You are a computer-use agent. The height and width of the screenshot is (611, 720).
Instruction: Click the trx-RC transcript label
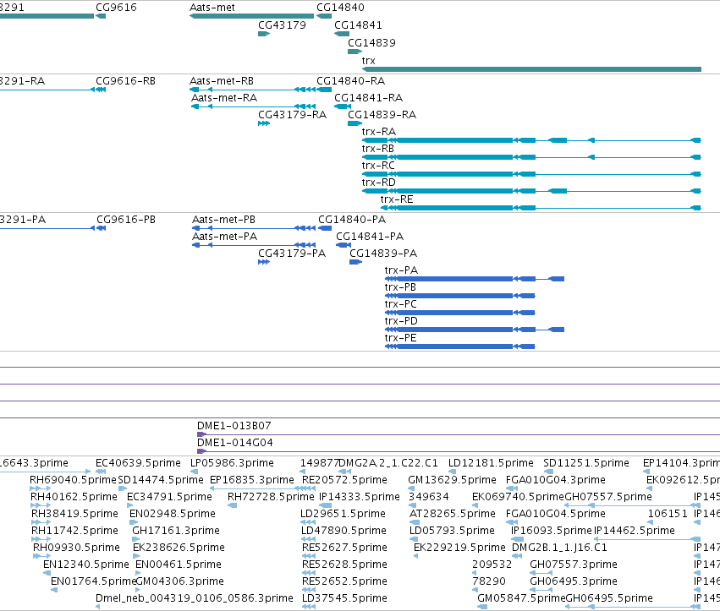[378, 166]
